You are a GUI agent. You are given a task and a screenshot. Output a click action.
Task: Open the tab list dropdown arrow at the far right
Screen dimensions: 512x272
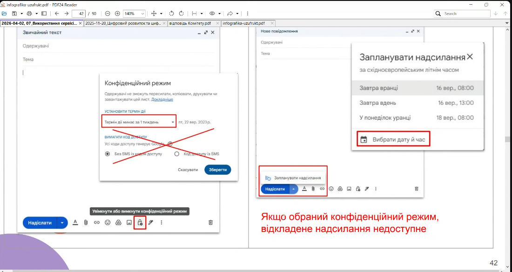[x=507, y=23]
